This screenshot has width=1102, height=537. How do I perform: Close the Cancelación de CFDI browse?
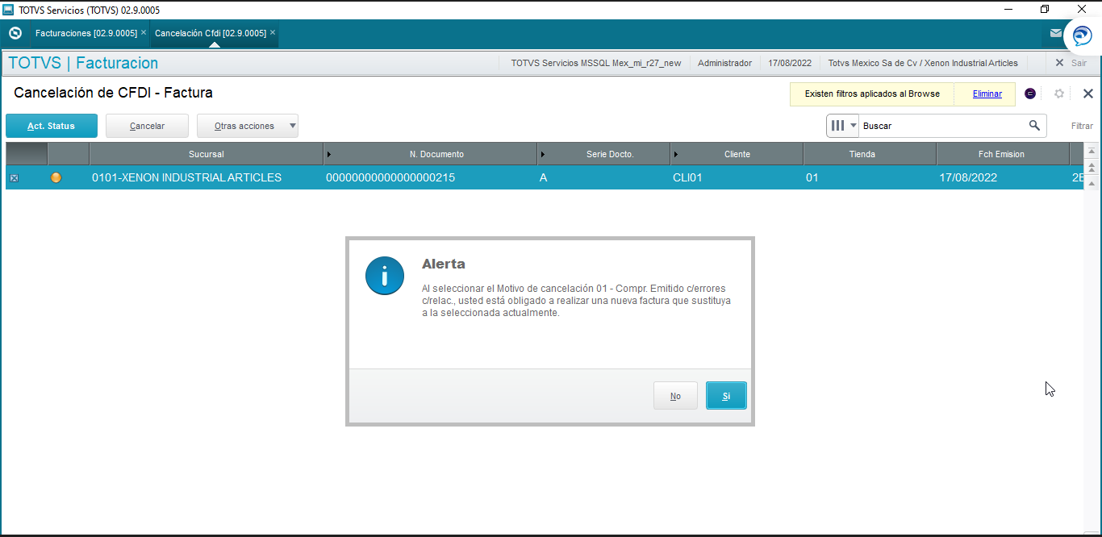pos(1087,94)
